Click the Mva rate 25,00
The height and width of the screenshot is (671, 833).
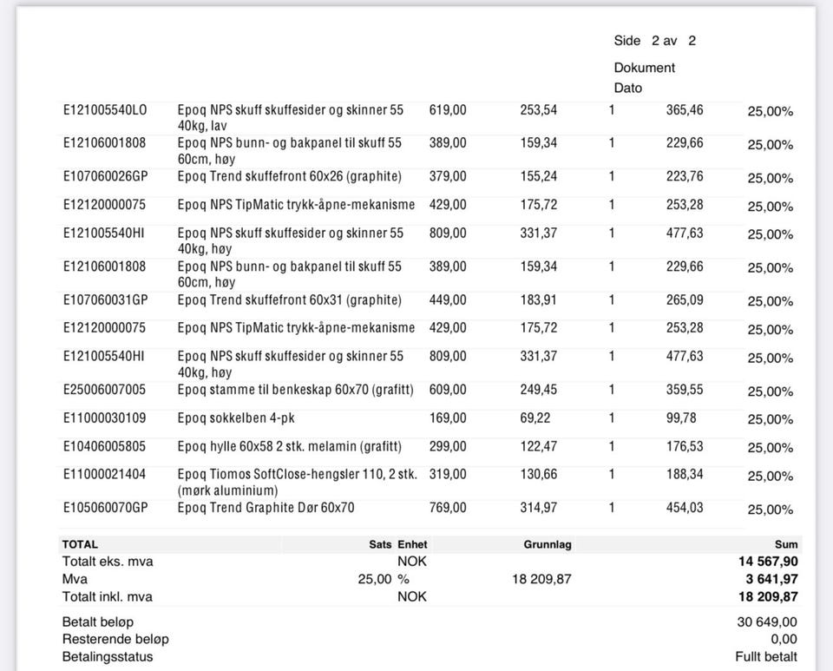tap(375, 579)
